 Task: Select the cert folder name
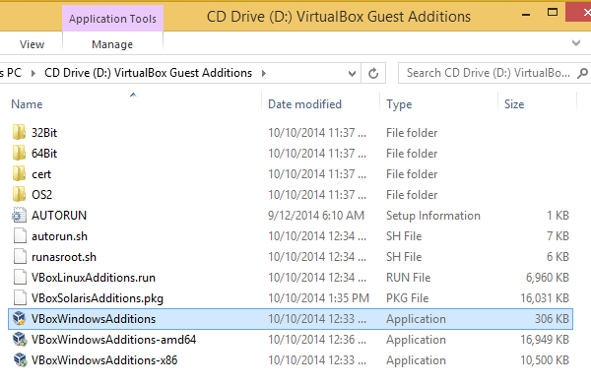coord(41,174)
